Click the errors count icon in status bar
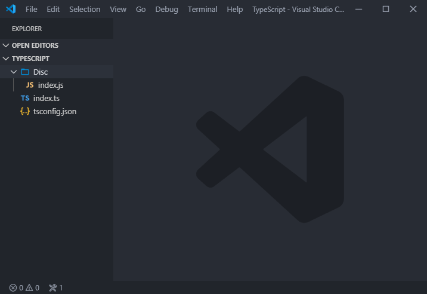Image resolution: width=427 pixels, height=294 pixels. click(13, 287)
